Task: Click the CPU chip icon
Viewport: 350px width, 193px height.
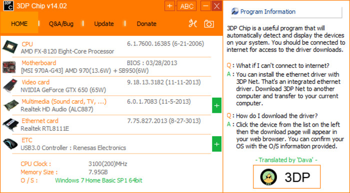Action: (x=10, y=47)
